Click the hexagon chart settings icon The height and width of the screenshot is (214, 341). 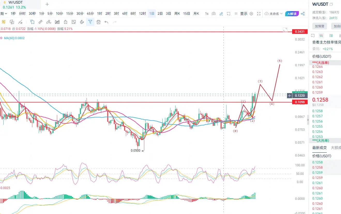[251, 14]
